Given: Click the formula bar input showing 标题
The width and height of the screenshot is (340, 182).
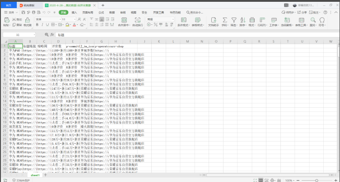Looking at the screenshot, I should tap(197, 35).
